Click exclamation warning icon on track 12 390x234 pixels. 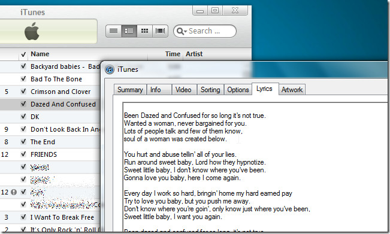pos(14,192)
